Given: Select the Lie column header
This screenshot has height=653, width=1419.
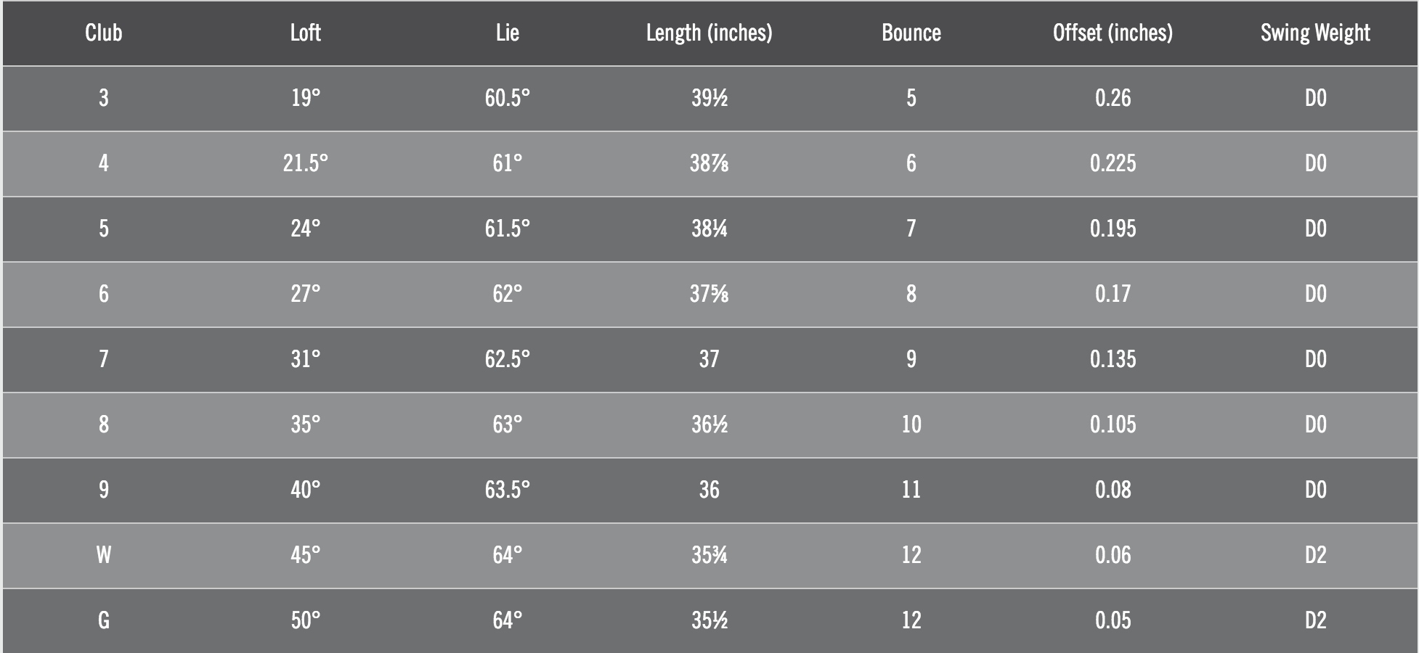Looking at the screenshot, I should click(507, 33).
